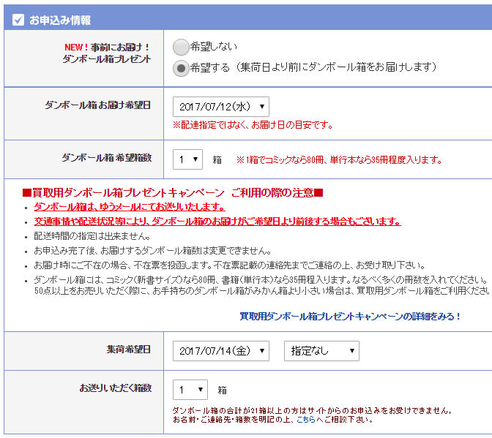
Task: Click the NEW! 事前にお届け label
Action: 108,46
